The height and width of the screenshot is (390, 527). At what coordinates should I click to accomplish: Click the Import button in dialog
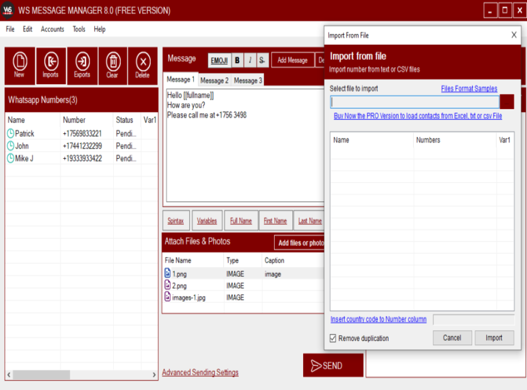[x=494, y=338]
